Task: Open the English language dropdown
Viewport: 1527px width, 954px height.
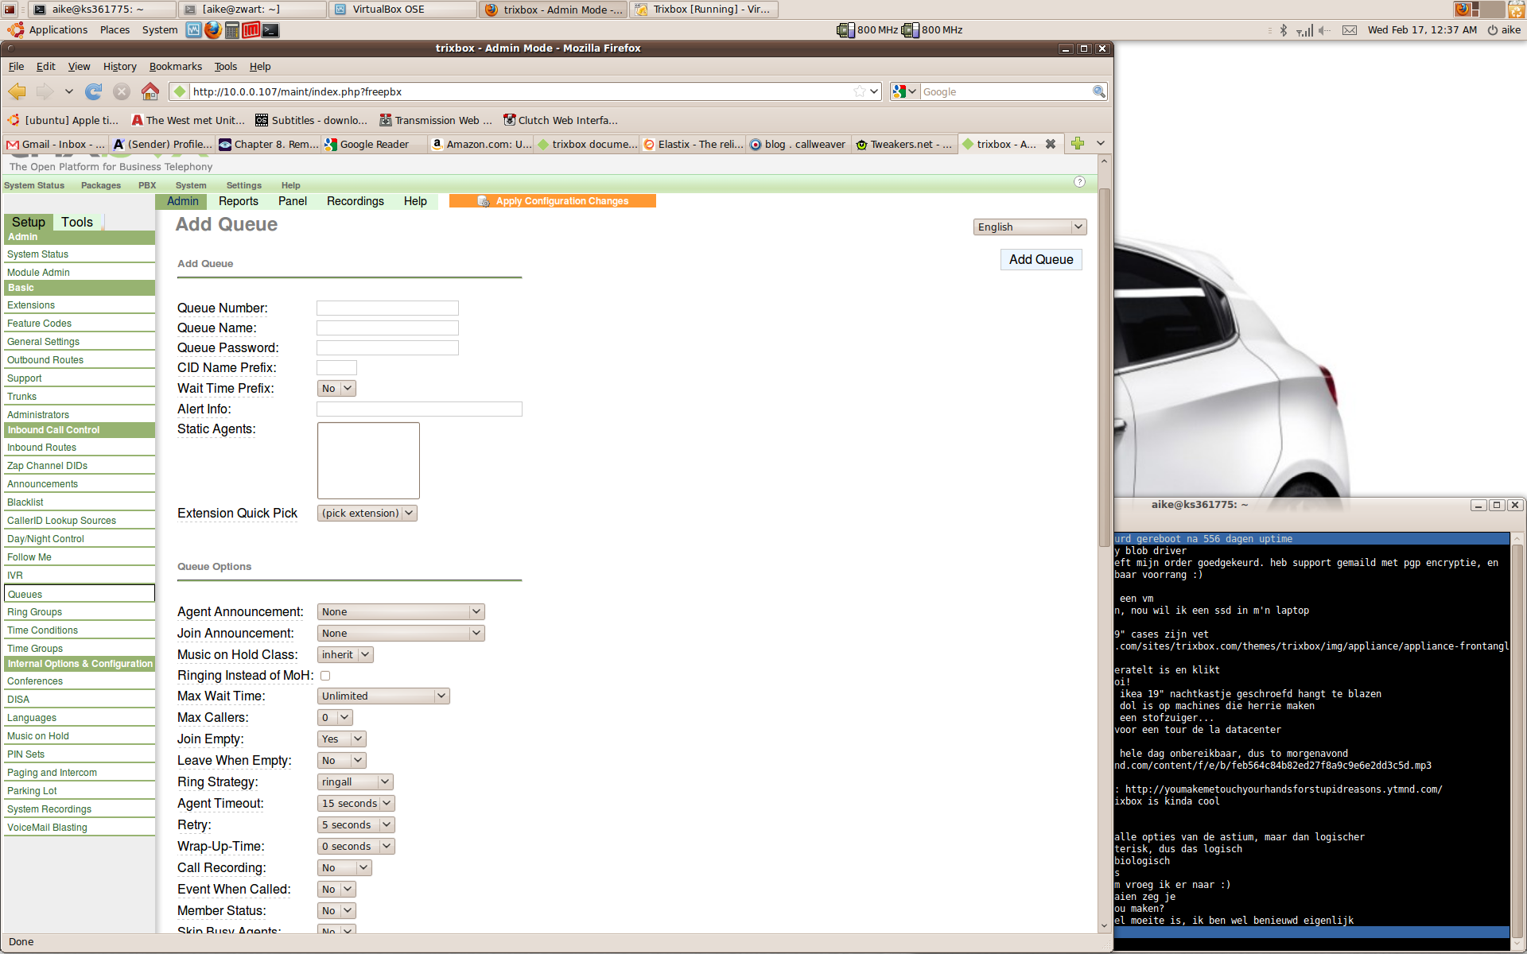Action: click(x=1030, y=227)
